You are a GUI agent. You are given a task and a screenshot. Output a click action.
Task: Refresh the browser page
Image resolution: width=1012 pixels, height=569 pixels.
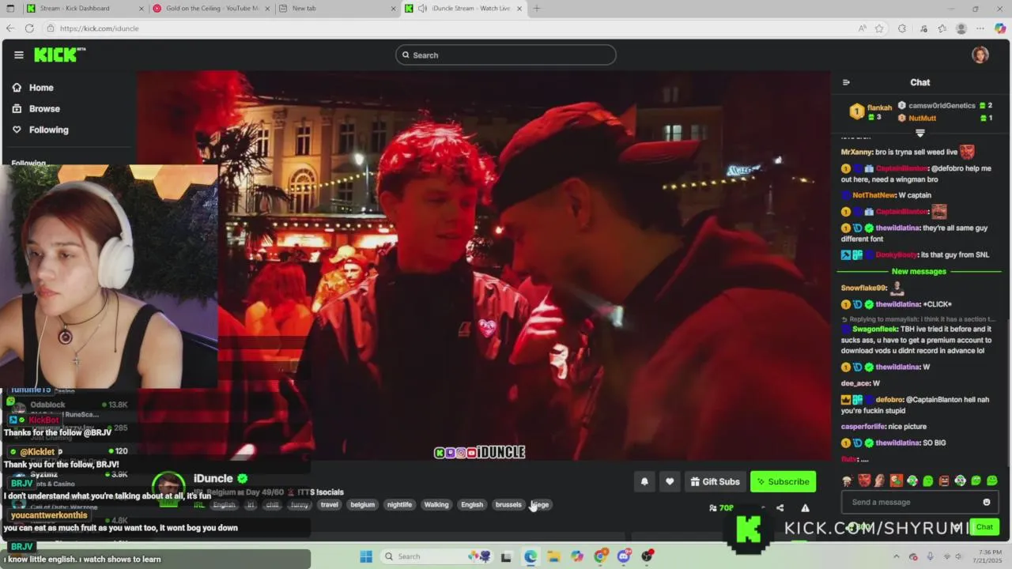29,28
